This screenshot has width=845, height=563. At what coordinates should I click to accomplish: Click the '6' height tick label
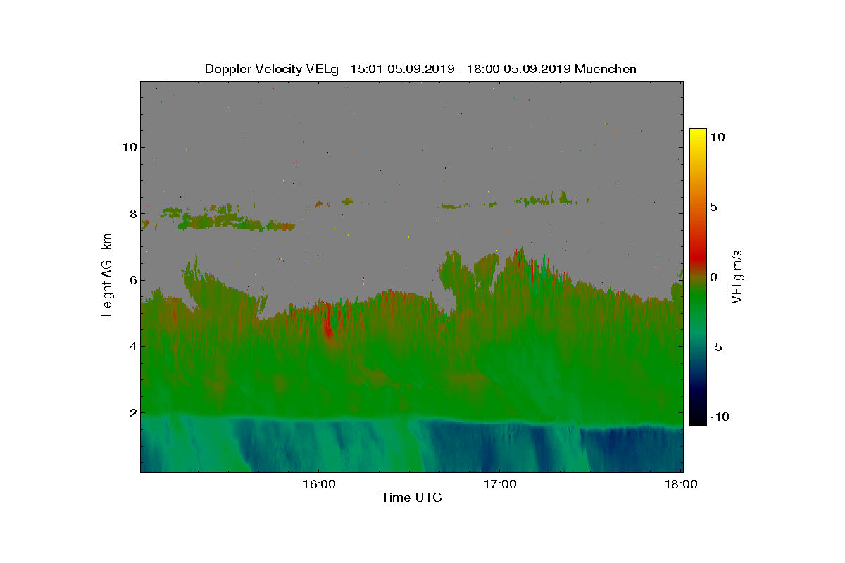point(132,280)
